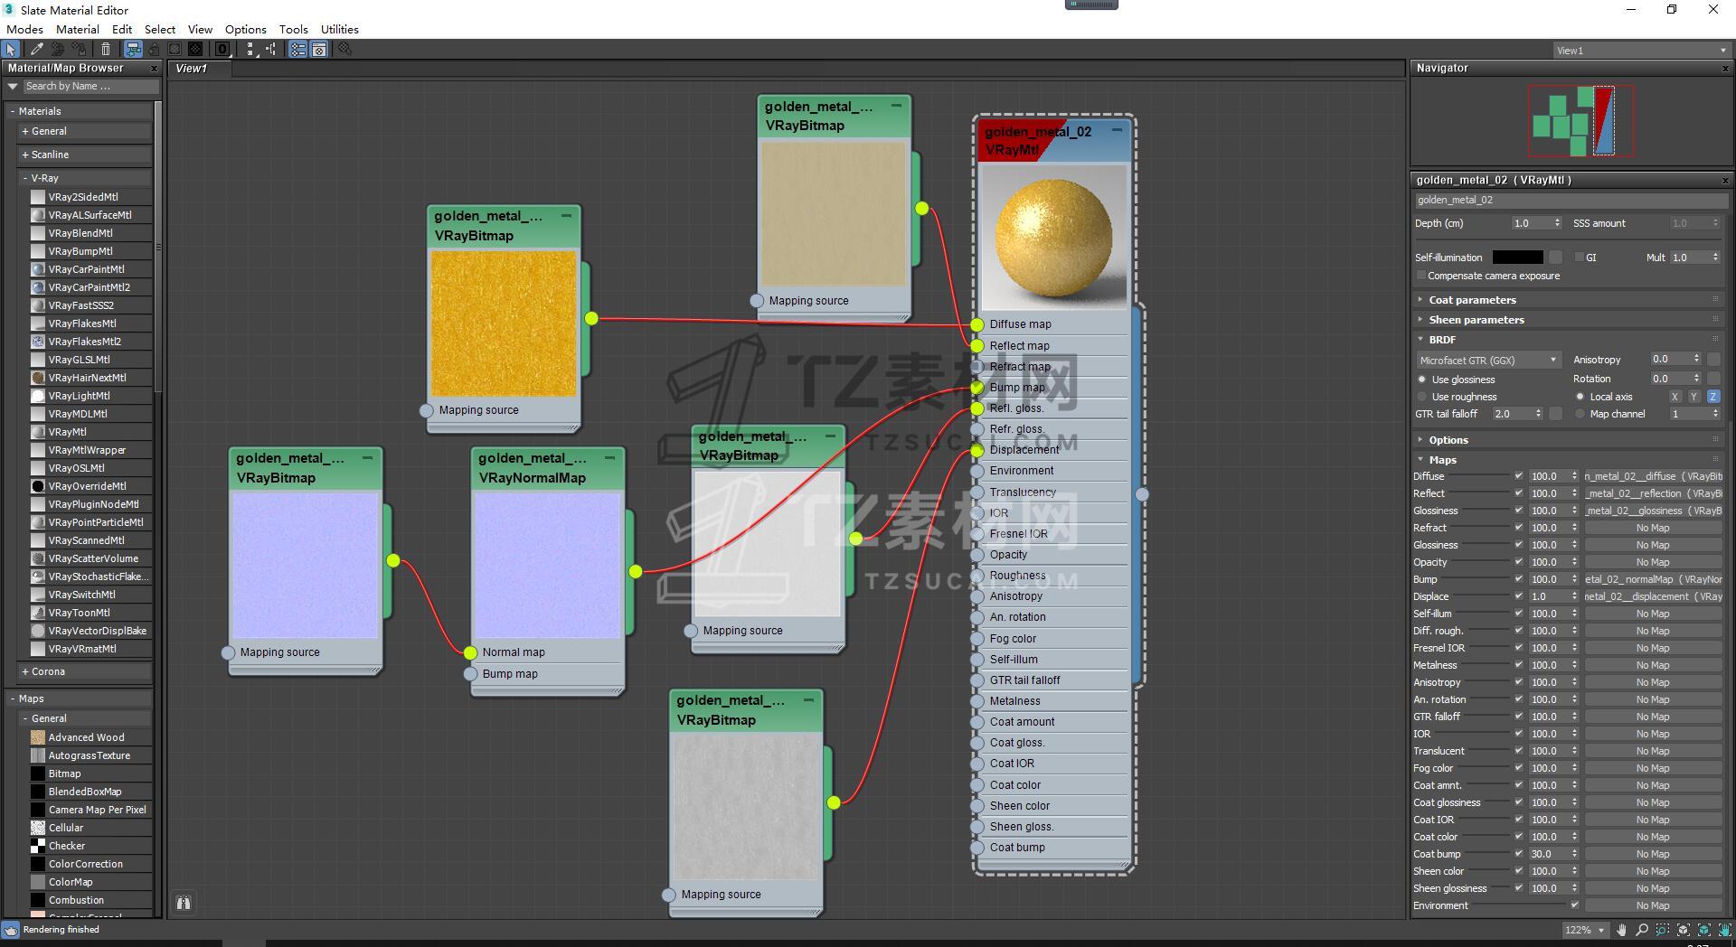Select the Use roughness radio button
The width and height of the screenshot is (1736, 947).
[1422, 397]
